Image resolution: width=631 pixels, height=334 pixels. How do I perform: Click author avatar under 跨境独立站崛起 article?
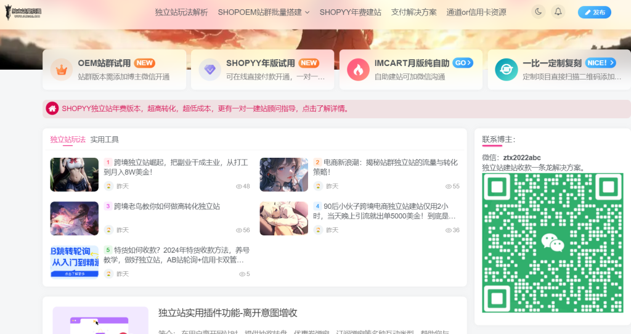pos(108,186)
